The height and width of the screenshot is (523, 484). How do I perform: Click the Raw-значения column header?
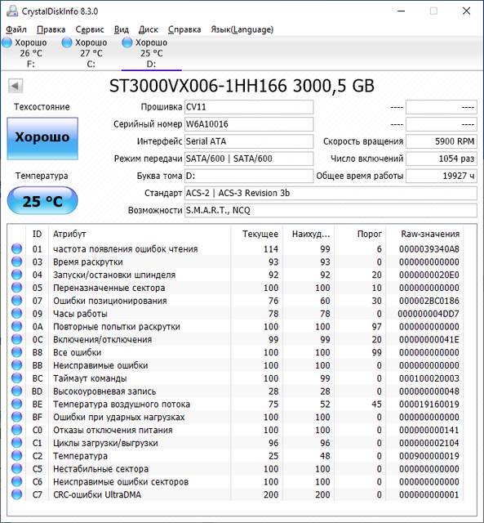[430, 234]
